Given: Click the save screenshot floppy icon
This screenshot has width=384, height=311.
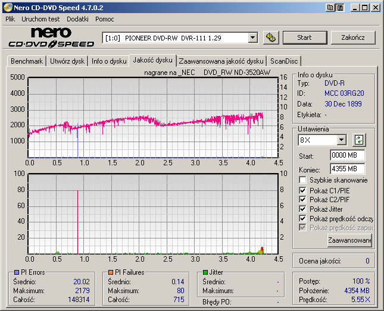Looking at the screenshot, I should (340, 8).
